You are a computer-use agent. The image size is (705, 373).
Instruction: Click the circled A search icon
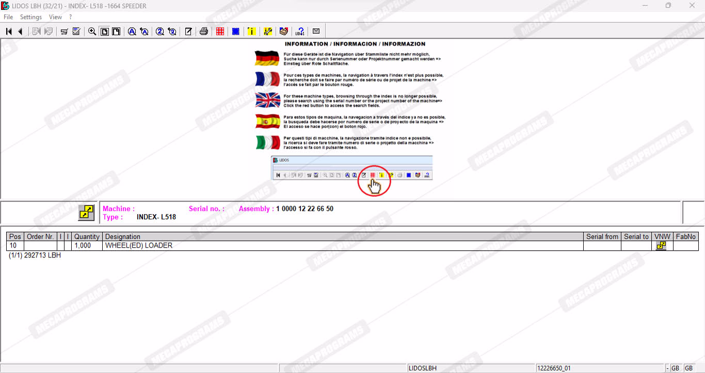click(x=132, y=31)
